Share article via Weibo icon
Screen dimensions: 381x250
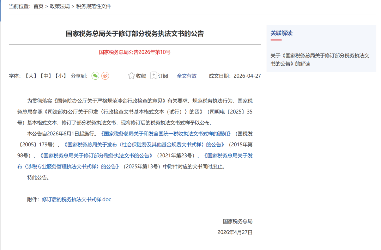tap(105, 76)
